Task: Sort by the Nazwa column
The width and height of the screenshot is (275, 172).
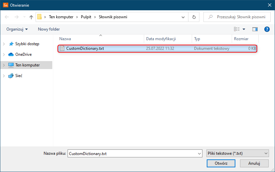Action: coord(101,39)
